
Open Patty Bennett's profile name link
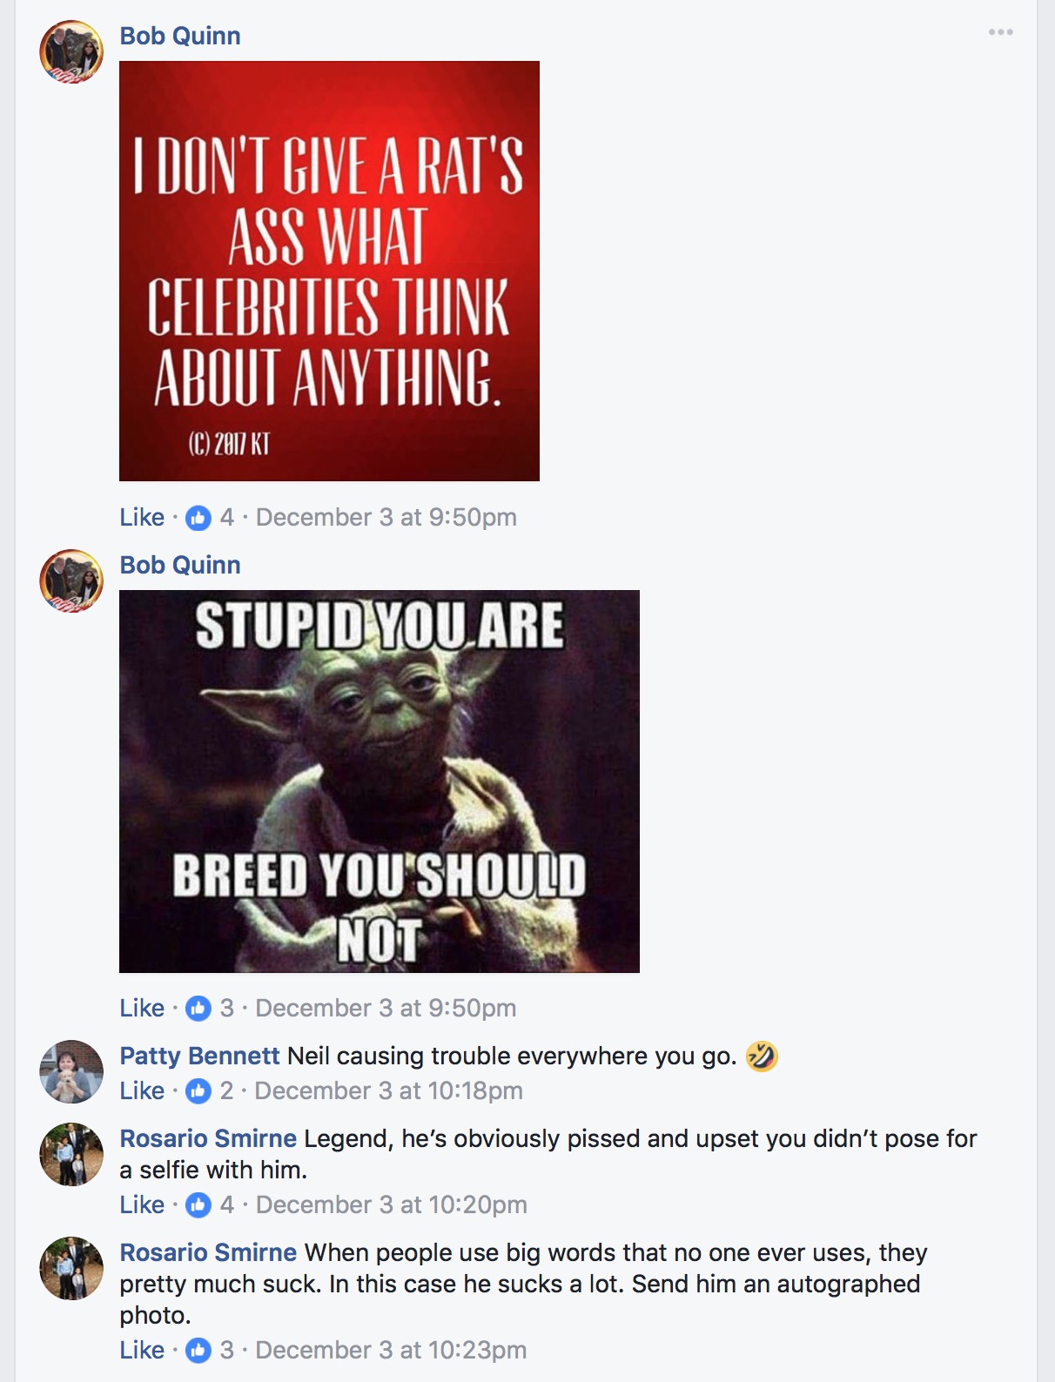pos(199,1056)
